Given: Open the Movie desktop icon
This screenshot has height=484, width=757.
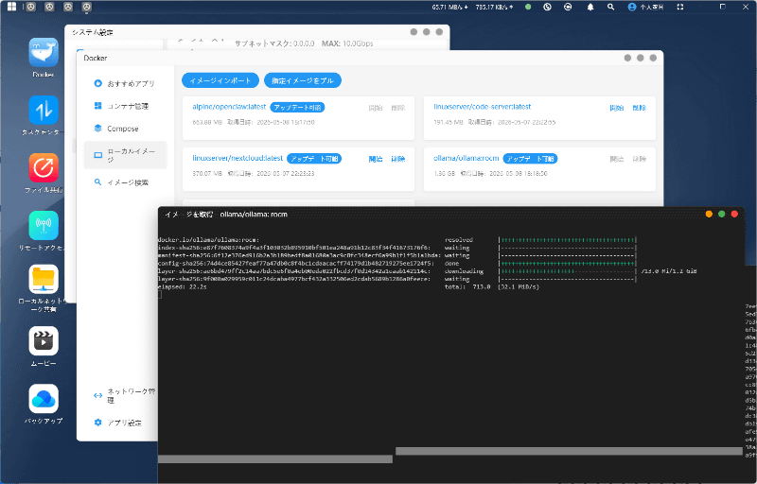Looking at the screenshot, I should [44, 341].
